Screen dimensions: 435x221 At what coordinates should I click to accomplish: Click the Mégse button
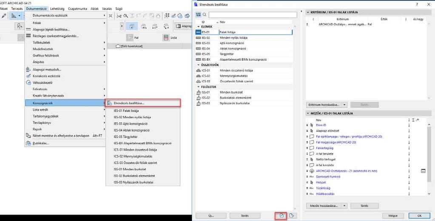(392, 216)
